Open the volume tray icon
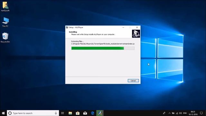The image size is (206, 116). pos(181,113)
